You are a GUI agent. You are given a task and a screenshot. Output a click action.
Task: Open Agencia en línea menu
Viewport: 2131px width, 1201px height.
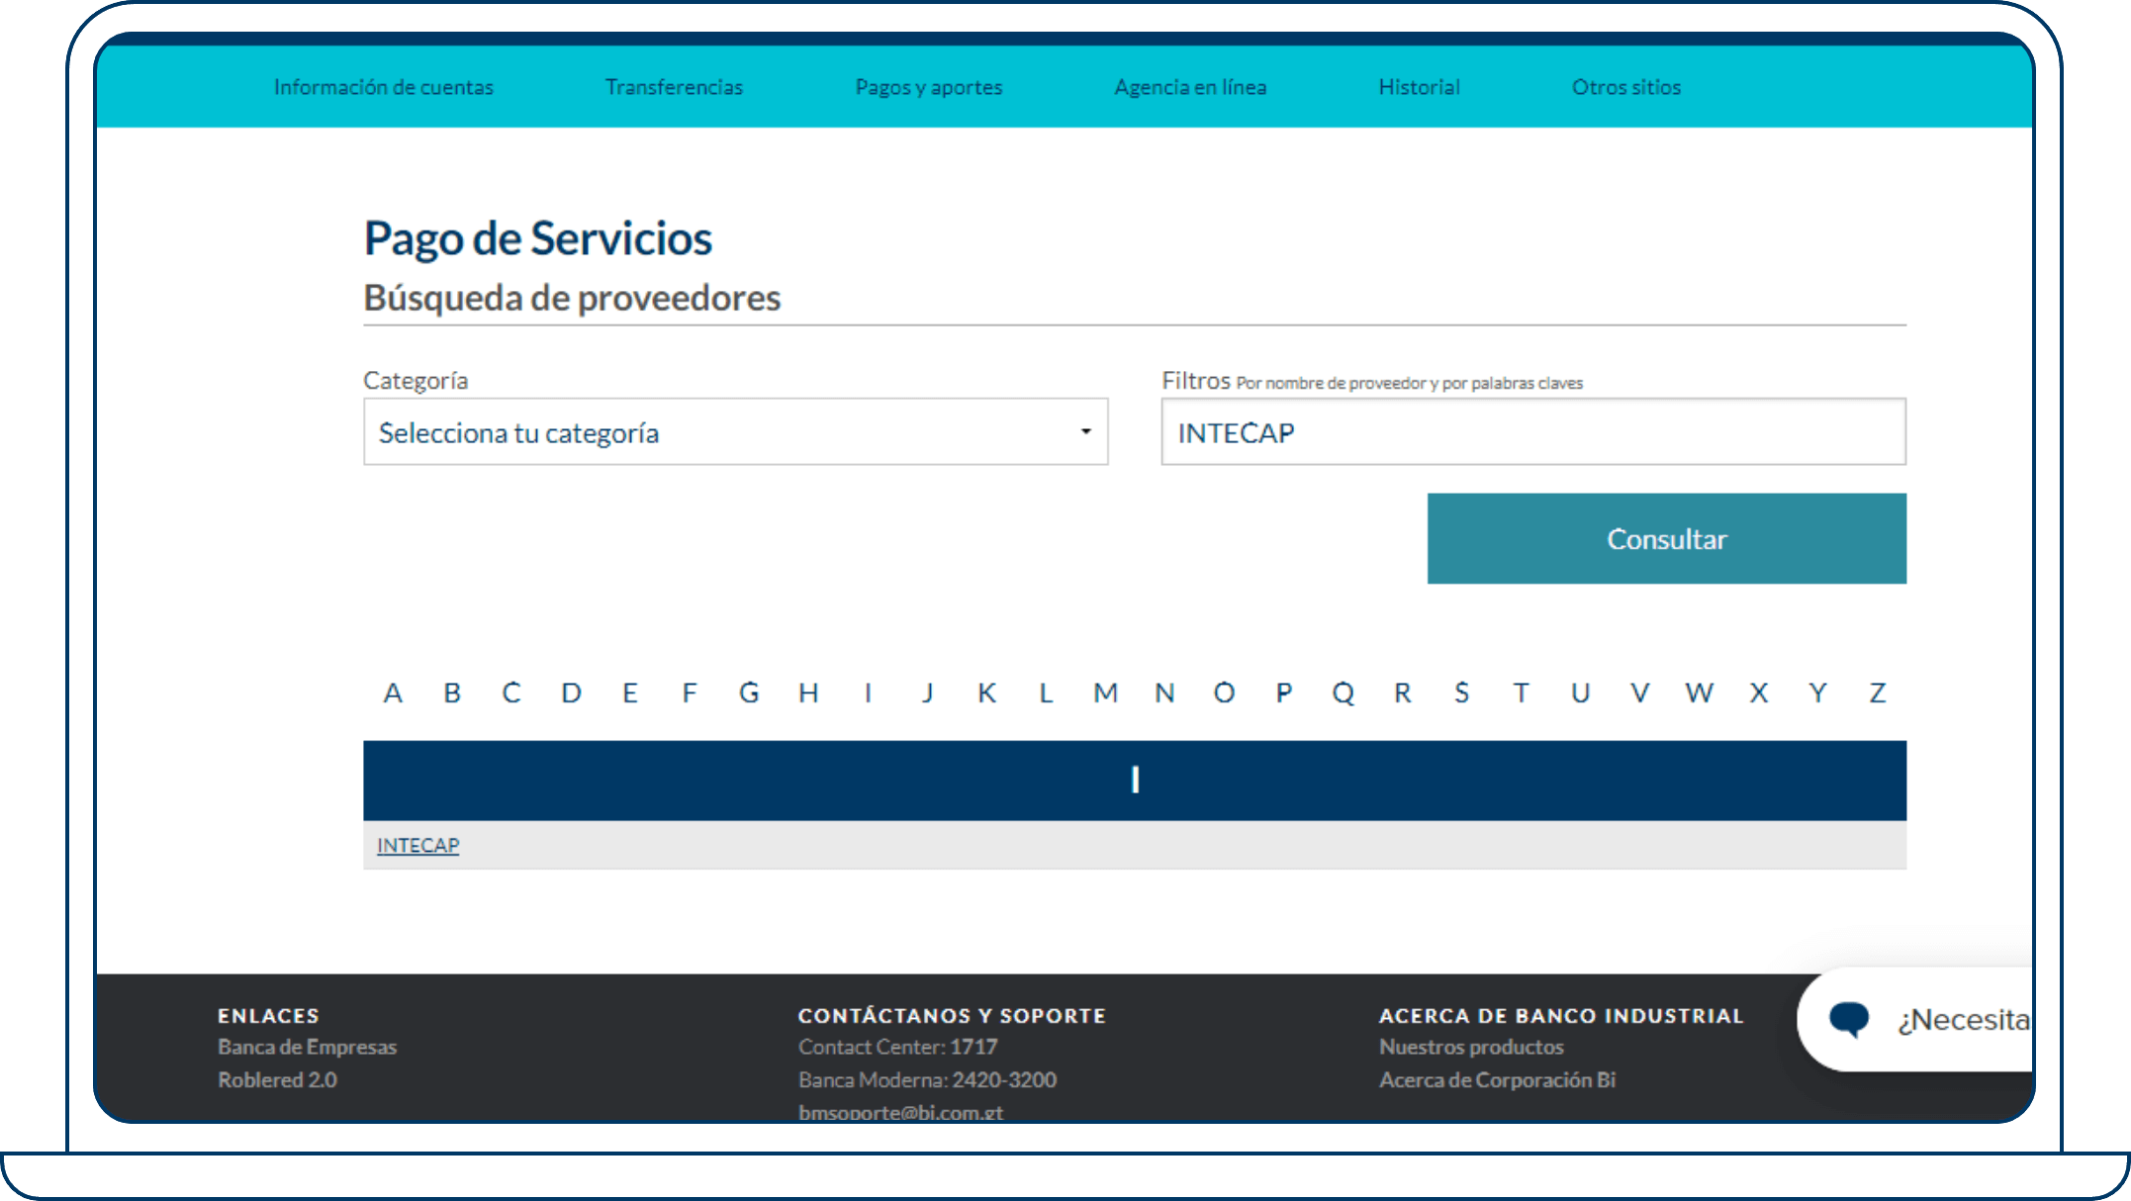coord(1190,87)
